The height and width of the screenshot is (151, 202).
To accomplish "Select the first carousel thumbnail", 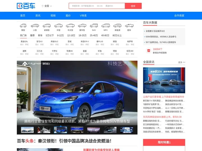I will click(x=27, y=130).
